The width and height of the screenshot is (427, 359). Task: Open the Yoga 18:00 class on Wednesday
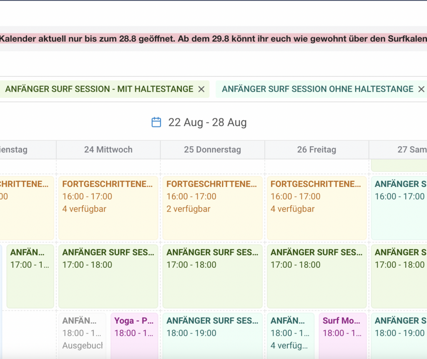pos(134,336)
